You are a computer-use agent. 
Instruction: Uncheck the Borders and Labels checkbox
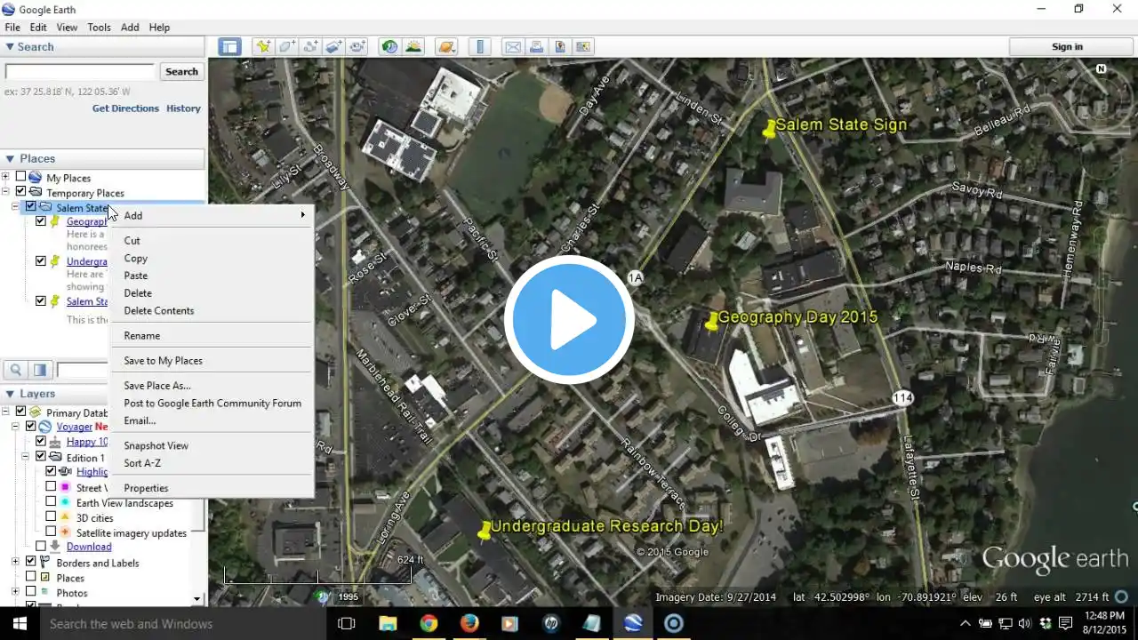(x=31, y=562)
